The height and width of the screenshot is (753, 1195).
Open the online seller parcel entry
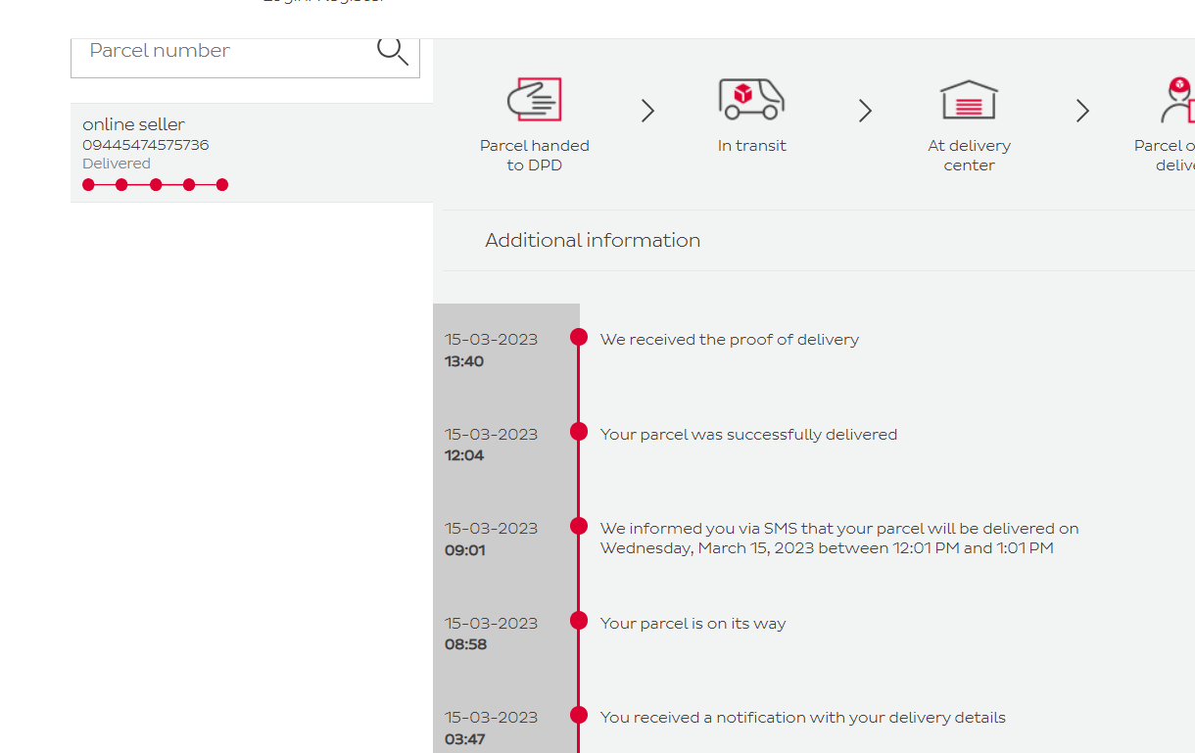[133, 124]
